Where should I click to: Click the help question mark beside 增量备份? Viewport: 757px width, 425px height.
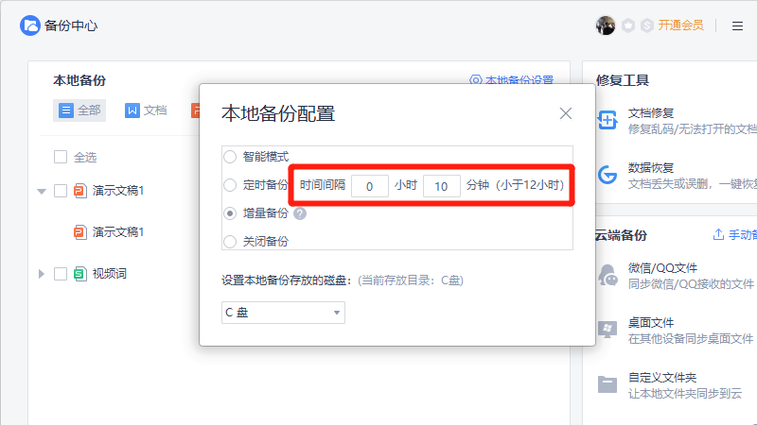click(x=300, y=213)
